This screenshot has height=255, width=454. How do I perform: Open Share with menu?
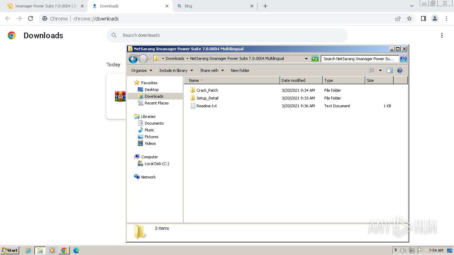212,70
